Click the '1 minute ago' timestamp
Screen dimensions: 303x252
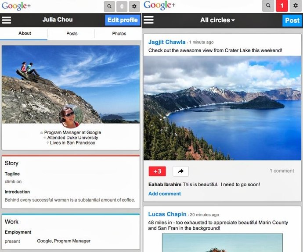(202, 42)
